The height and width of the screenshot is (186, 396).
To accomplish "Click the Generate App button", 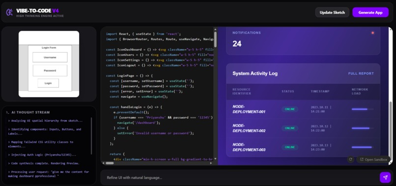I will [370, 12].
